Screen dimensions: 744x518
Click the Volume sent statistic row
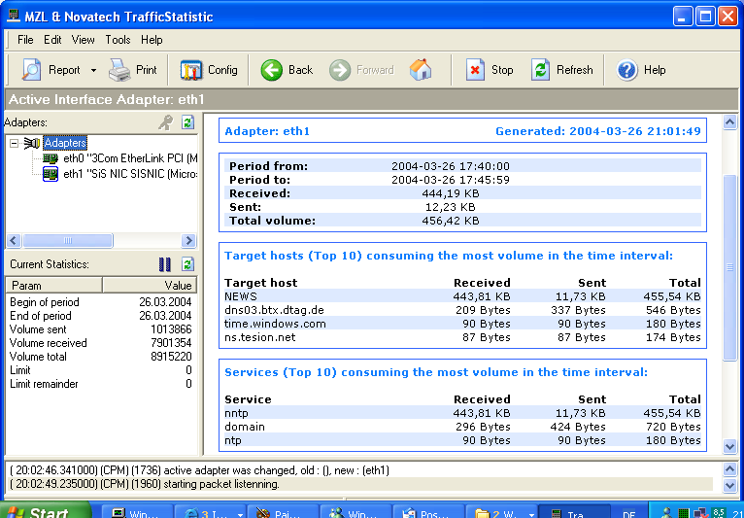point(101,329)
